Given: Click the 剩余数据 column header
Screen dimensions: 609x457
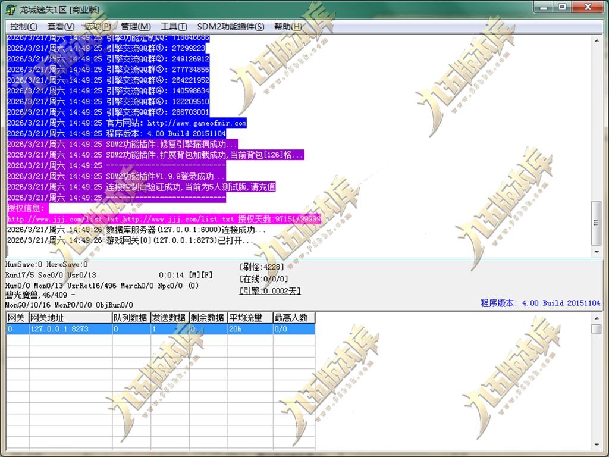Looking at the screenshot, I should [x=208, y=318].
